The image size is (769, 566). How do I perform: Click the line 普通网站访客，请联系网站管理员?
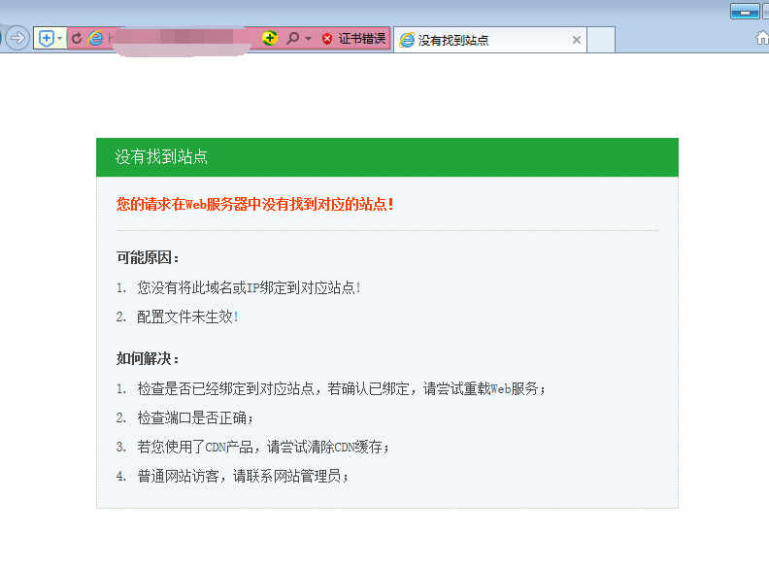click(x=243, y=476)
